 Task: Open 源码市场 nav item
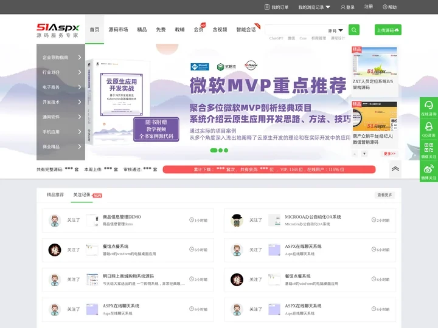pos(118,29)
